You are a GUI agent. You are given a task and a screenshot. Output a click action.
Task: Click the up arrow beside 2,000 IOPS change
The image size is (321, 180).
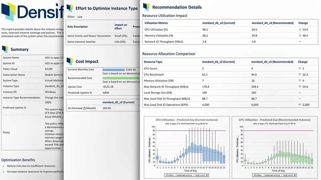click(300, 105)
